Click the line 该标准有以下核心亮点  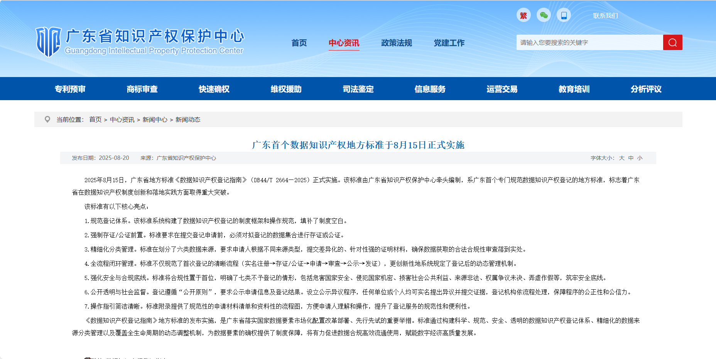117,206
